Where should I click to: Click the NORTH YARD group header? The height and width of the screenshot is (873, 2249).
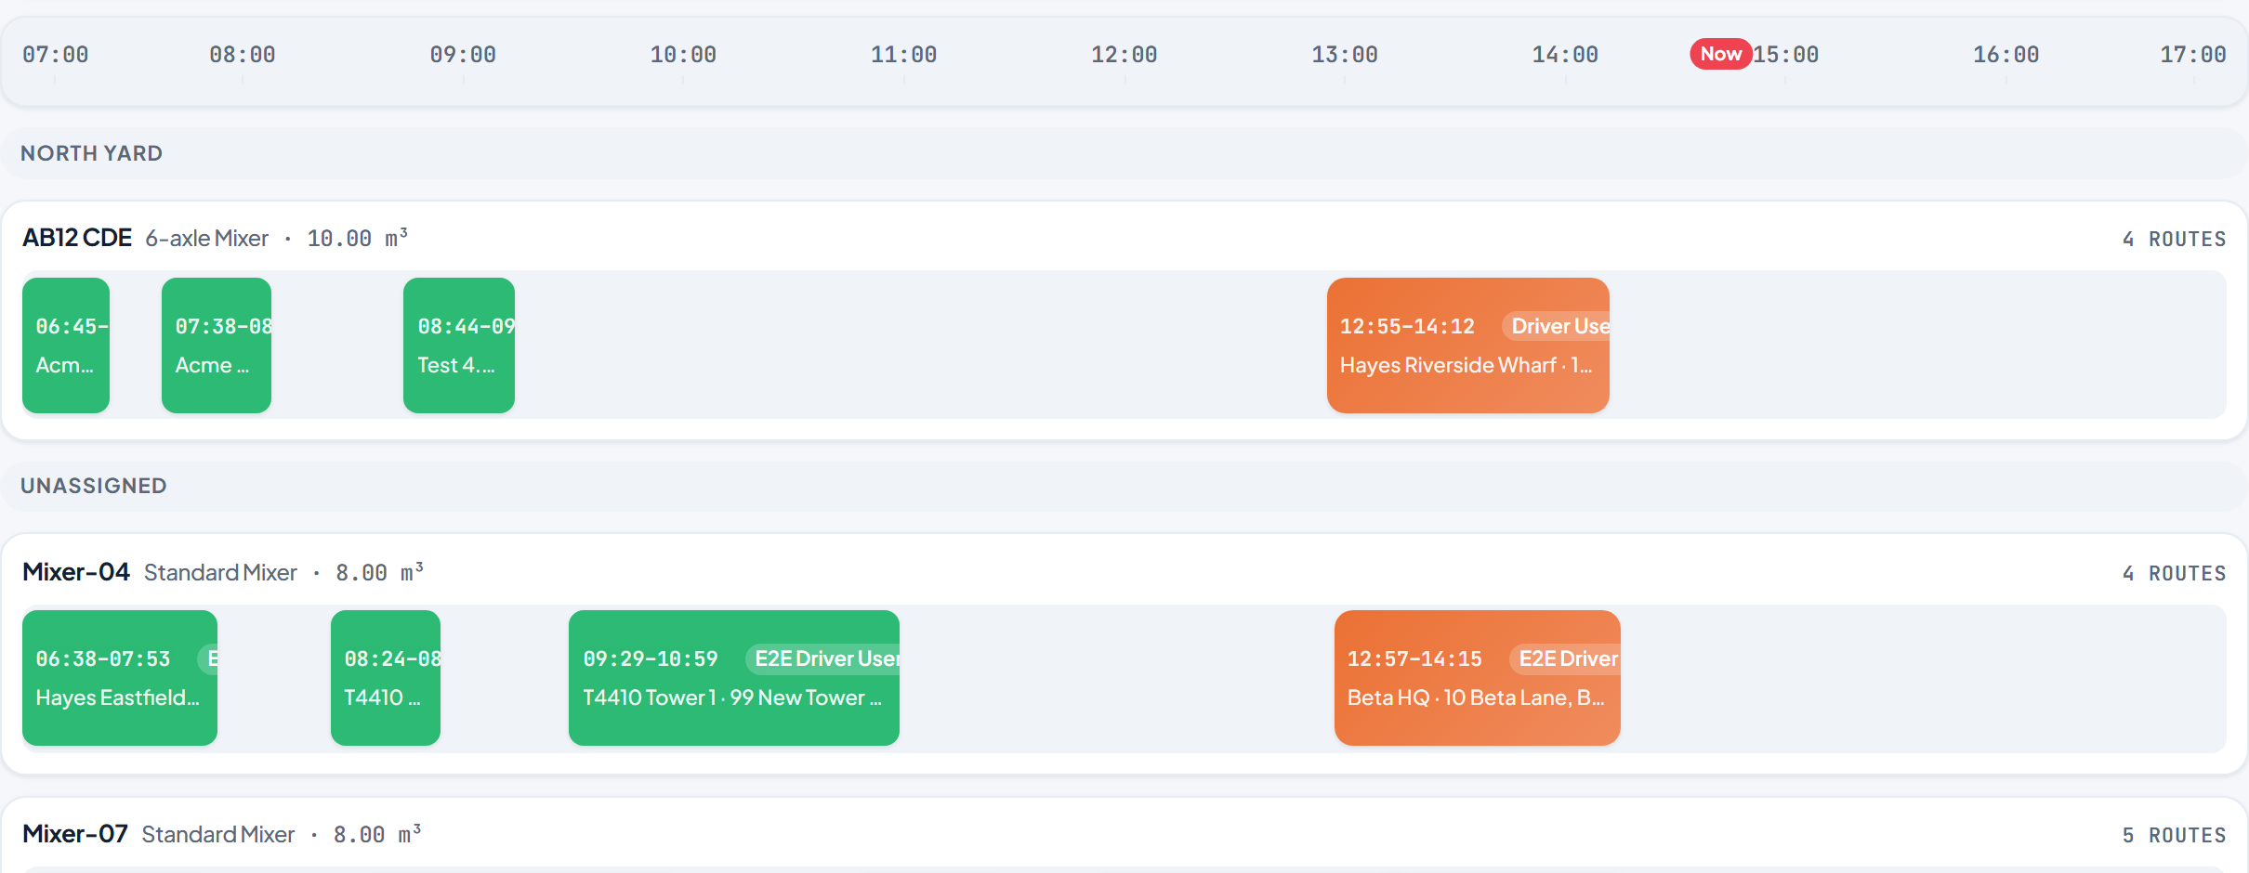pyautogui.click(x=1124, y=153)
